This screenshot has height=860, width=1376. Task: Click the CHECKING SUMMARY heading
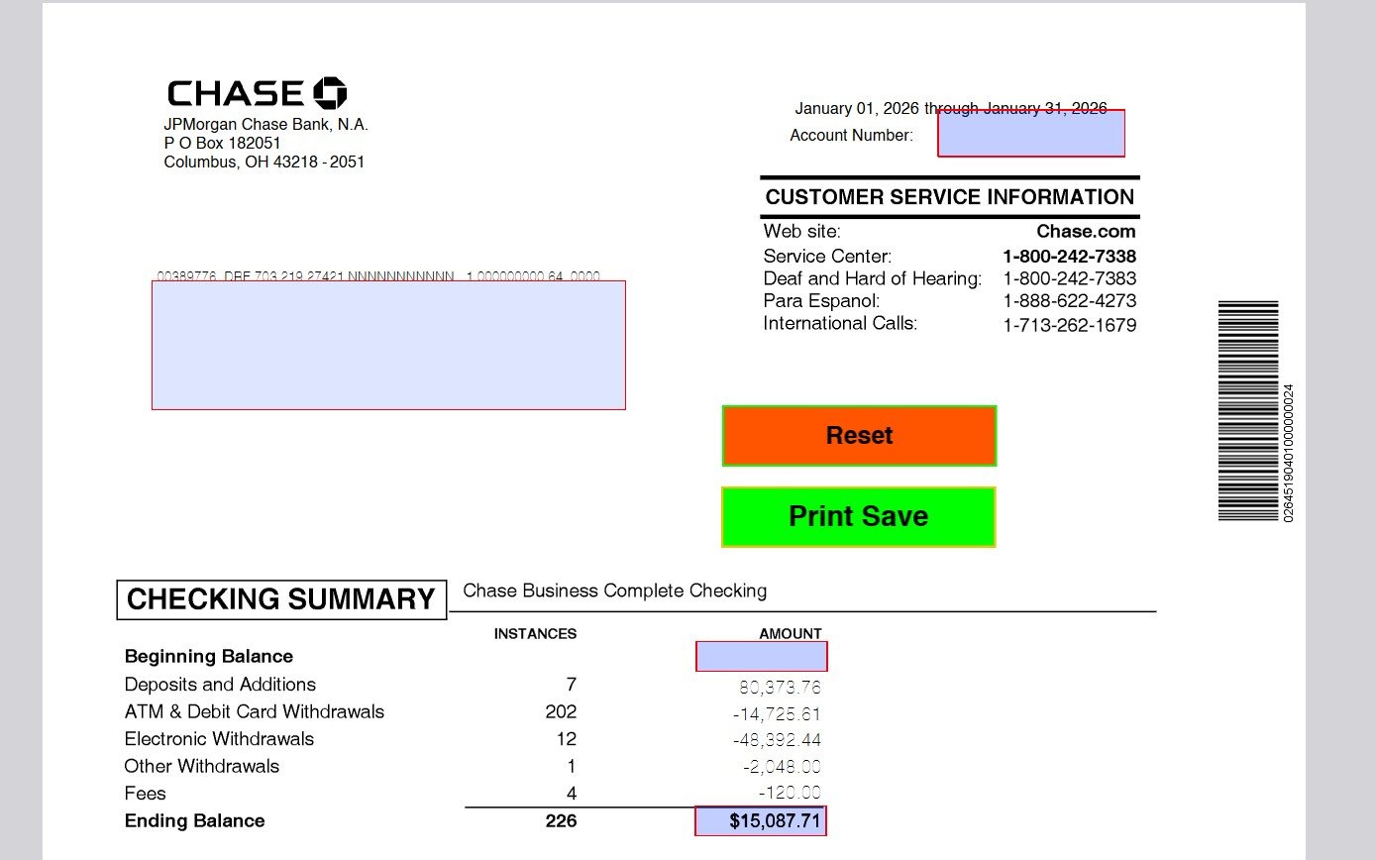coord(281,599)
